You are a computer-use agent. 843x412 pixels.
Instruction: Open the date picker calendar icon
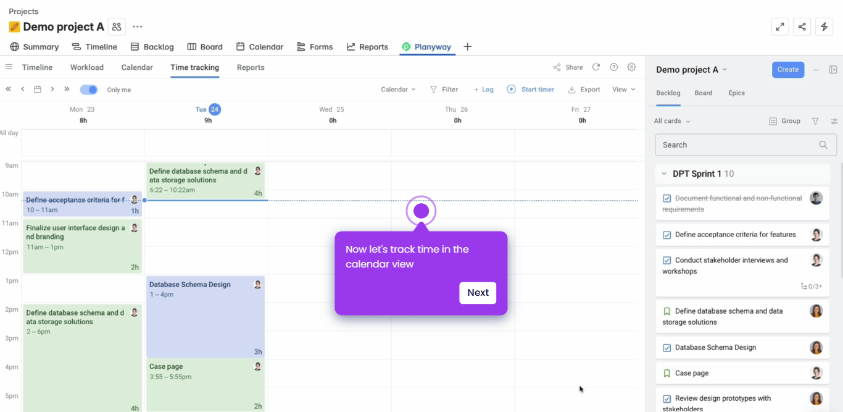pyautogui.click(x=38, y=90)
